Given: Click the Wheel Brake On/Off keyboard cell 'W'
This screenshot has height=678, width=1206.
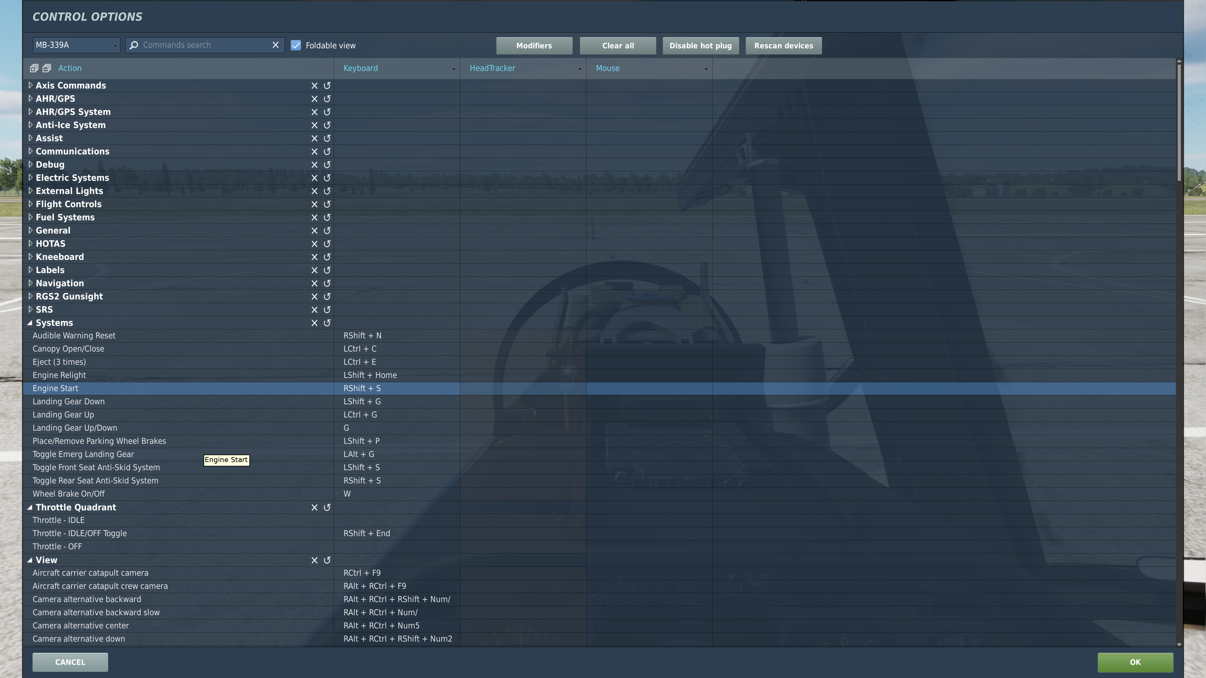Looking at the screenshot, I should pos(397,494).
